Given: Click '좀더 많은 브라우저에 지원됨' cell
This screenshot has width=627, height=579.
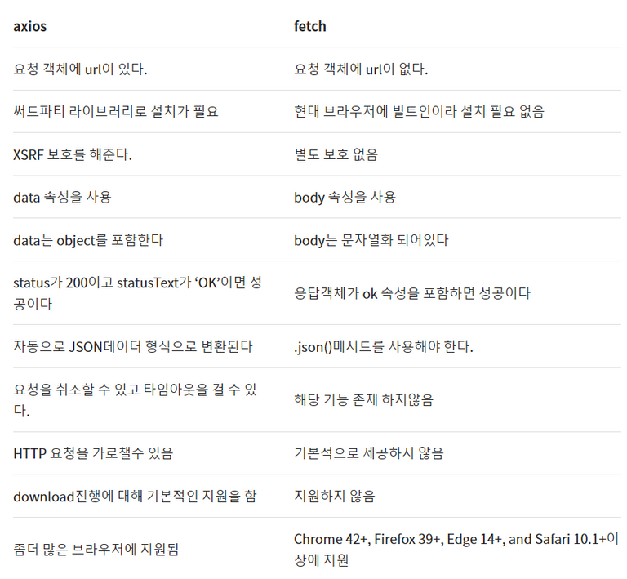Looking at the screenshot, I should (x=96, y=550).
